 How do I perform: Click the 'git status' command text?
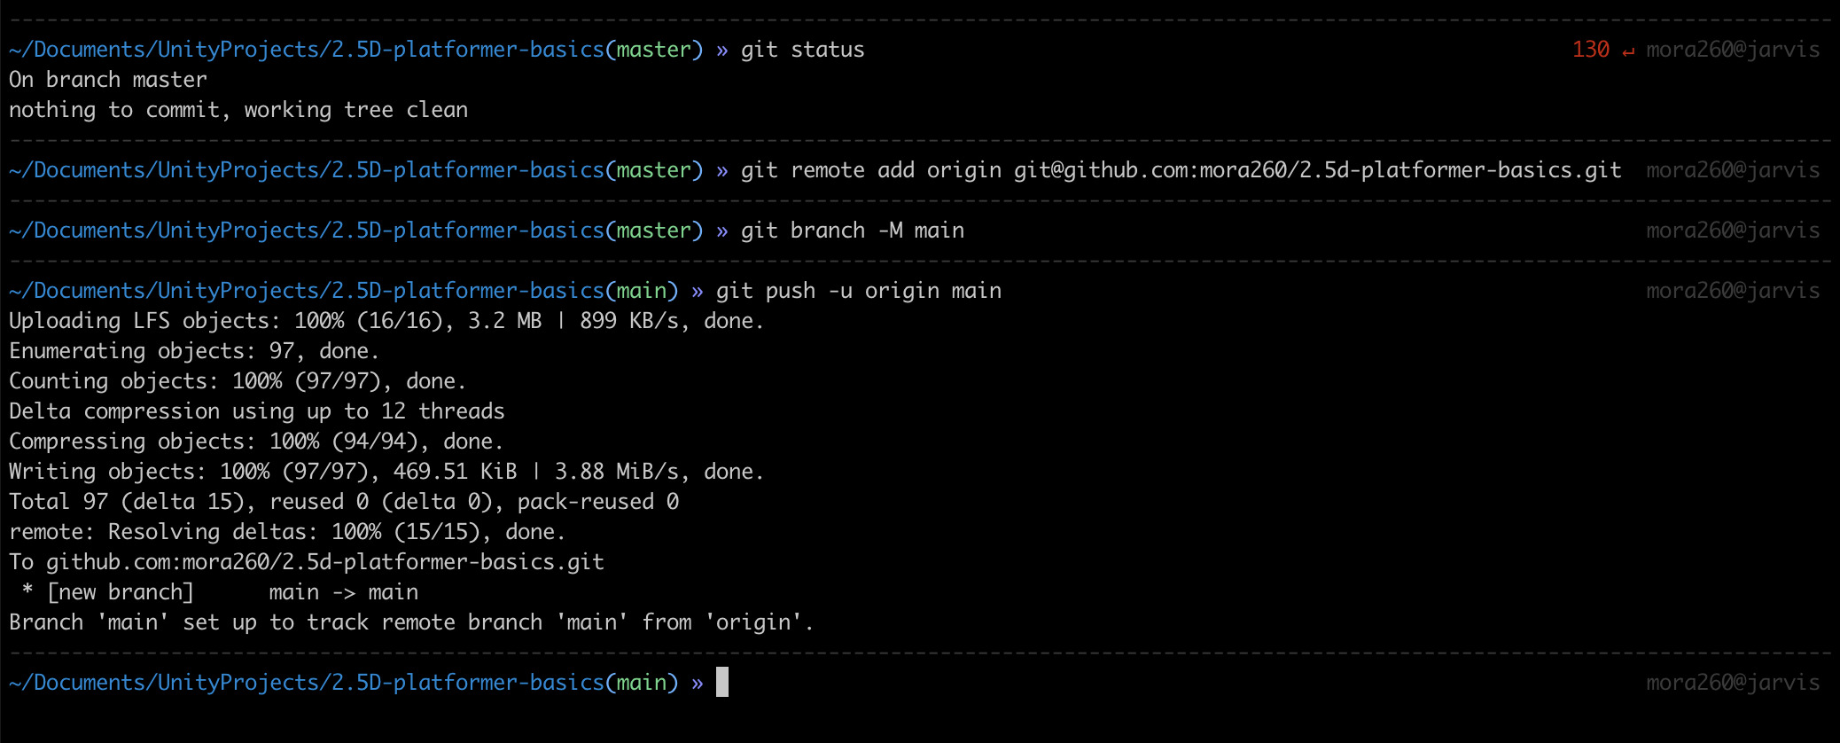pos(802,50)
